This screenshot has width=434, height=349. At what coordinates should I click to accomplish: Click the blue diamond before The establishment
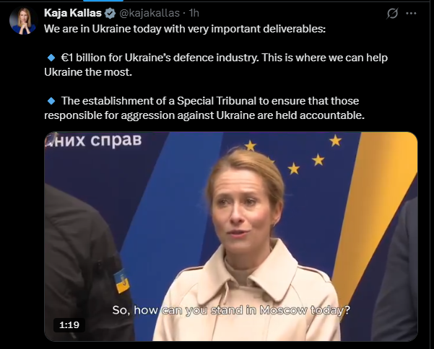point(51,101)
